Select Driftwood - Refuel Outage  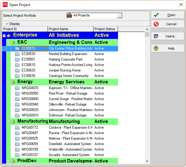point(68,115)
